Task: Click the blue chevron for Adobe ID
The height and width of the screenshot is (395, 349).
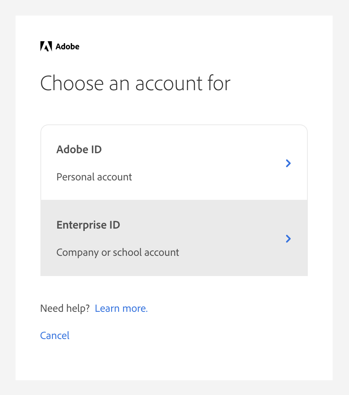Action: click(x=288, y=163)
